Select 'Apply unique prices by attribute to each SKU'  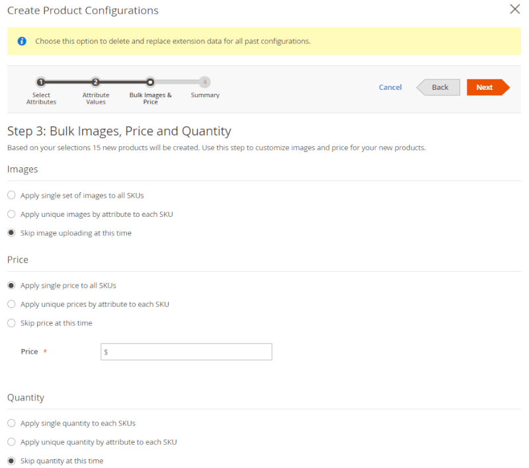pos(11,304)
